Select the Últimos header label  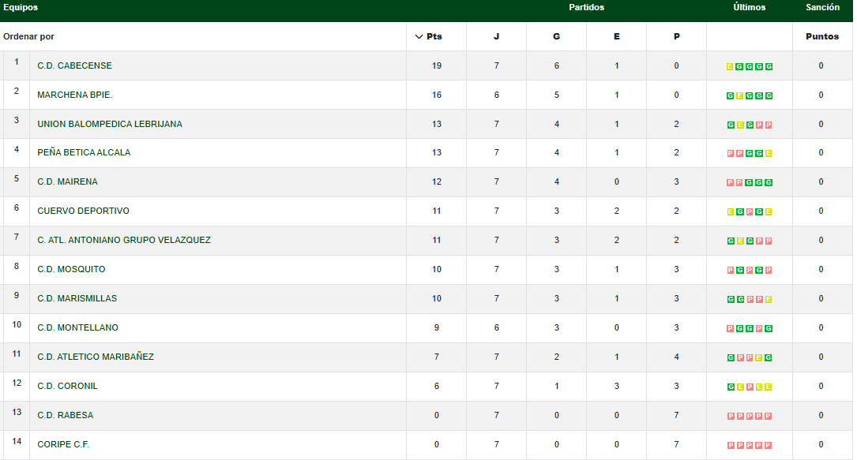click(749, 8)
